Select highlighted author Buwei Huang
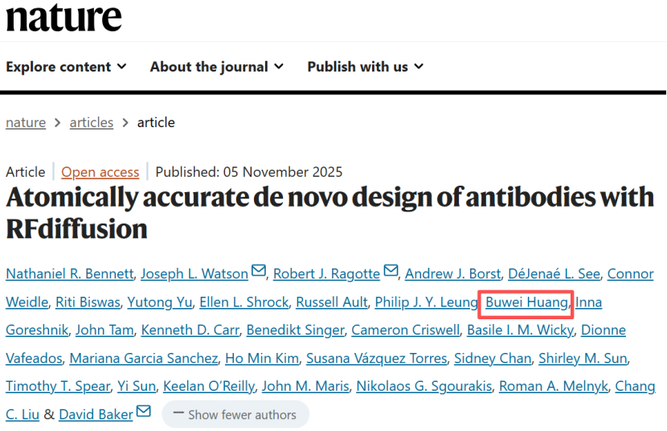This screenshot has width=667, height=431. (x=526, y=302)
